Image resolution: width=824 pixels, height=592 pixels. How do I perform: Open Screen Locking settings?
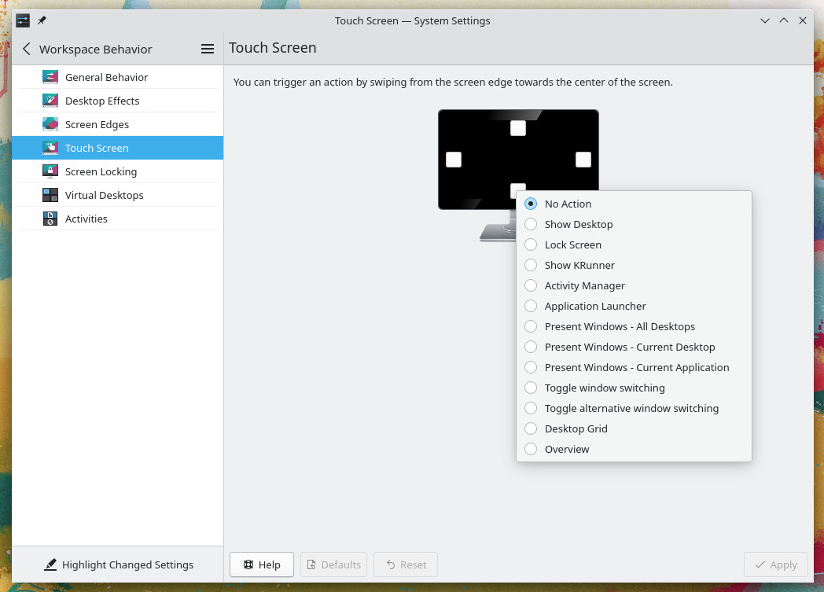pyautogui.click(x=118, y=171)
